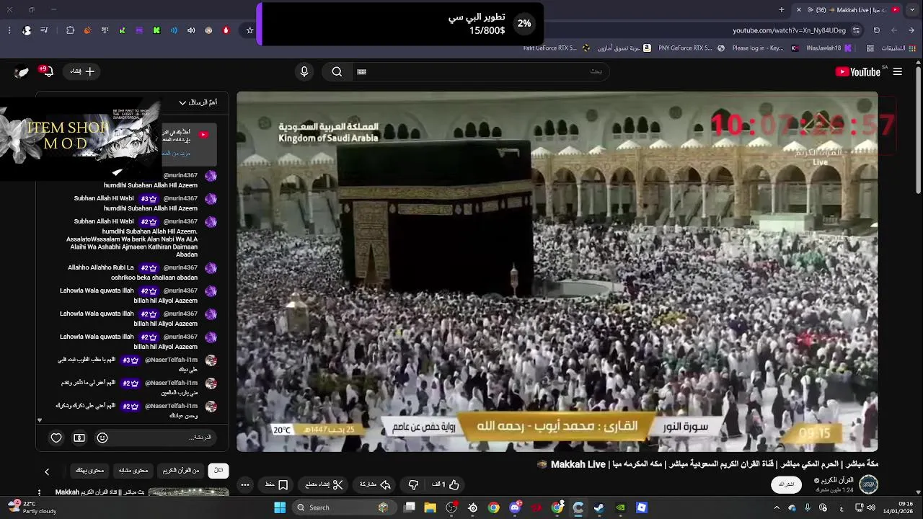Screen dimensions: 923x519
Task: Send a heart reaction in live chat
Action: (56, 438)
